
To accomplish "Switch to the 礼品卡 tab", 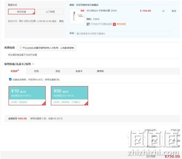I will (79, 71).
